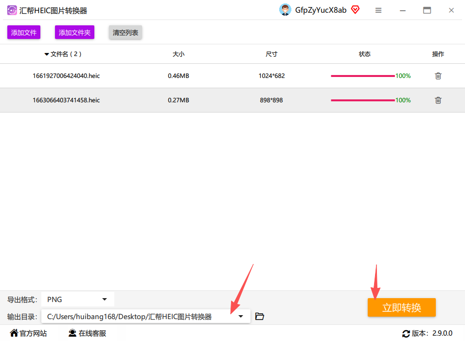Click progress bar of first file
Image resolution: width=465 pixels, height=341 pixels.
pyautogui.click(x=363, y=76)
